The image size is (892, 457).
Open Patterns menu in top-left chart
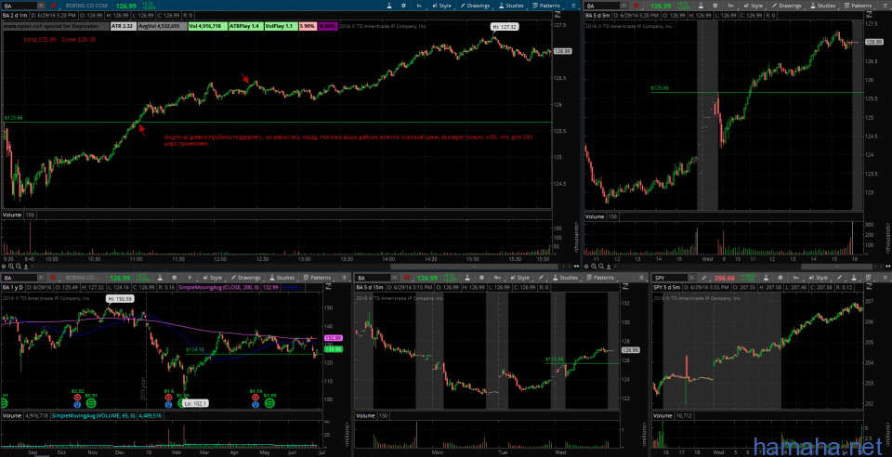546,6
